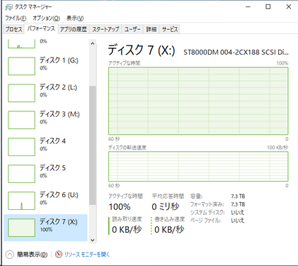Click the Task Manager title bar icon
This screenshot has width=298, height=266.
[8, 7]
